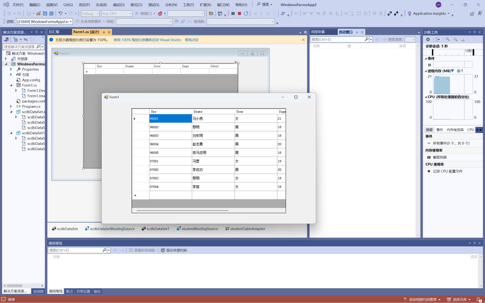Switch to 内存使用率 tab in diagnostics
This screenshot has width=485, height=303.
pyautogui.click(x=455, y=130)
